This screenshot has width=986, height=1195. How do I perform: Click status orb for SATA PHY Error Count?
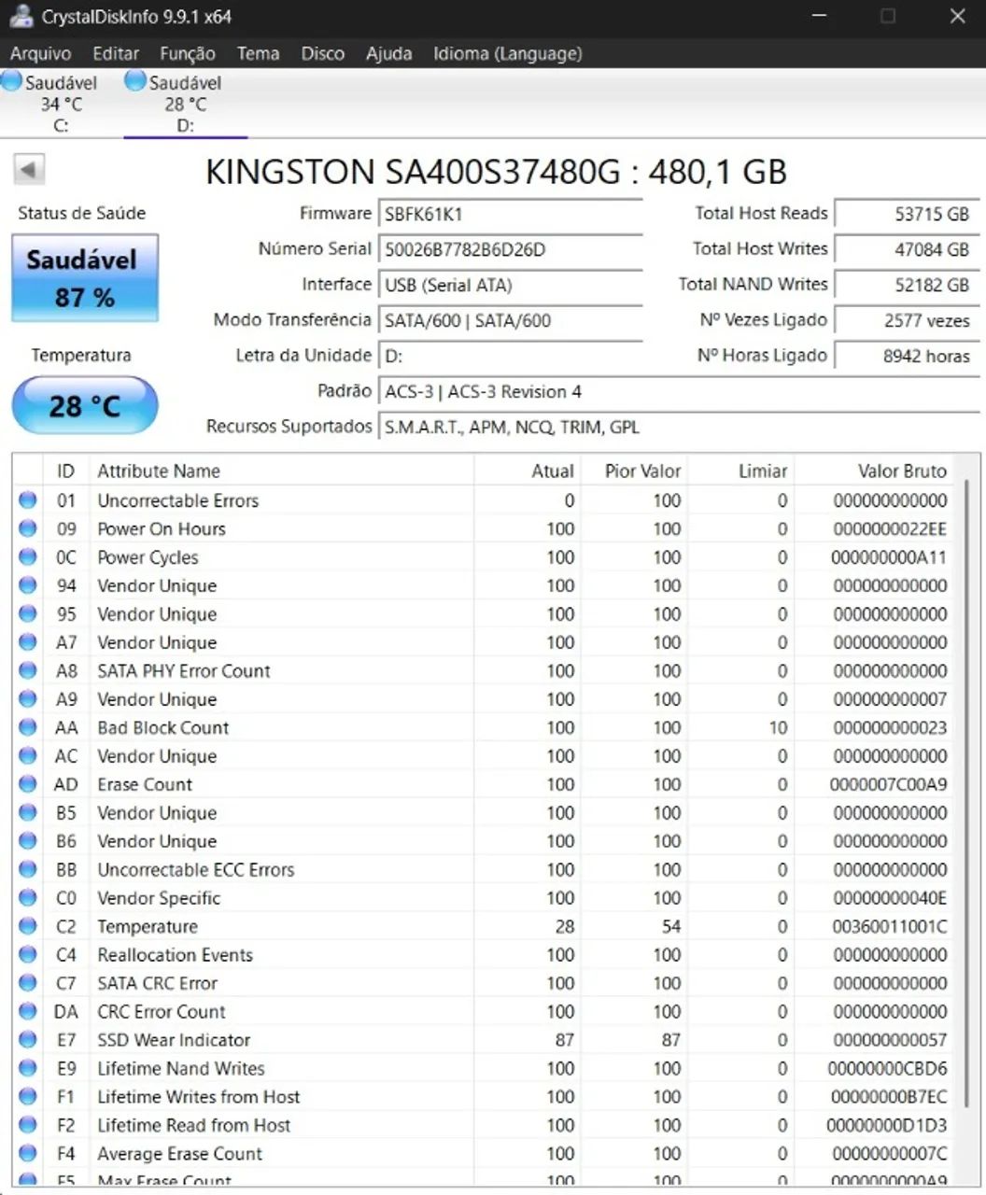point(28,670)
